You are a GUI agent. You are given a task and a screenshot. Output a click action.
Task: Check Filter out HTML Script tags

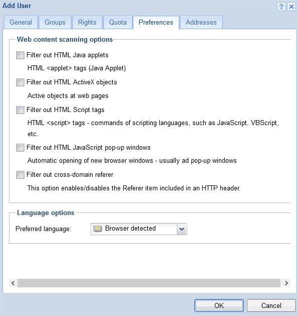(20, 110)
